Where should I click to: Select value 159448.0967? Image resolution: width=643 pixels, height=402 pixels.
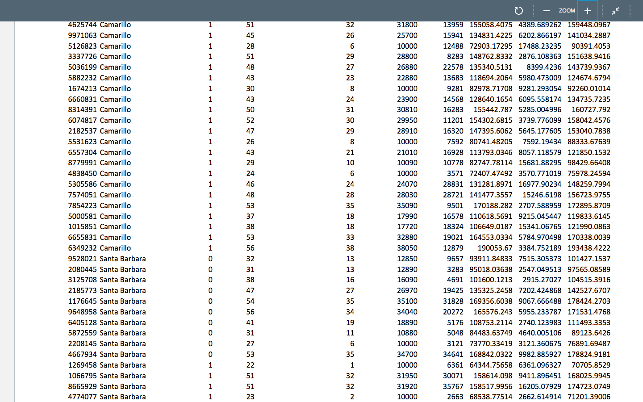[x=589, y=25]
